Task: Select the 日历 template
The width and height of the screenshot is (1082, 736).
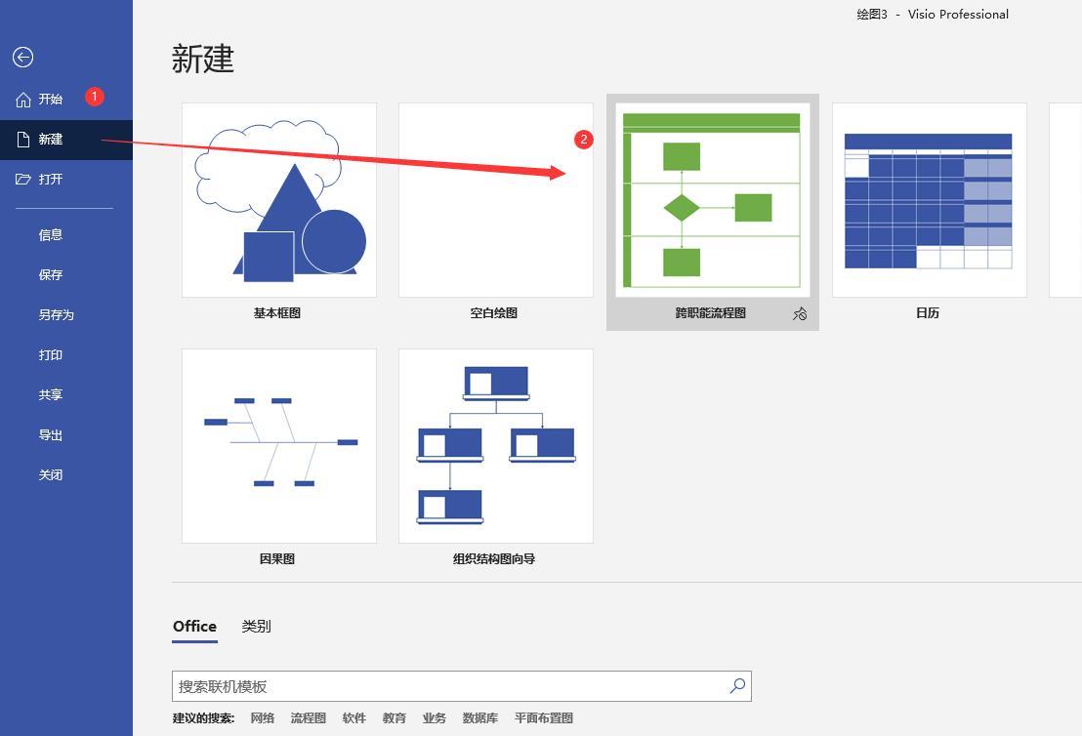Action: coord(928,199)
